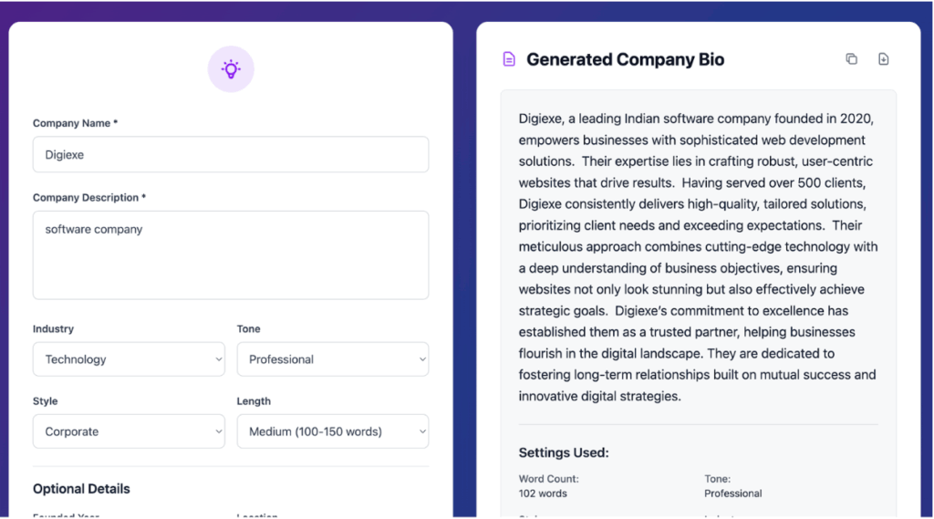Open the Style dropdown set to Corporate
The width and height of the screenshot is (934, 519).
pos(129,431)
